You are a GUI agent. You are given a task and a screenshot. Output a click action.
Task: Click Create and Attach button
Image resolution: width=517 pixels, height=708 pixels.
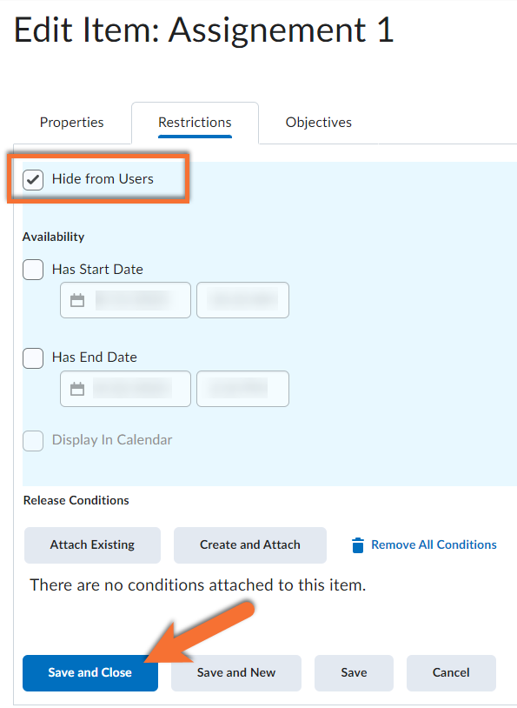tap(250, 545)
